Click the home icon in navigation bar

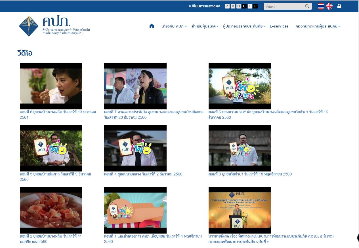(x=152, y=26)
